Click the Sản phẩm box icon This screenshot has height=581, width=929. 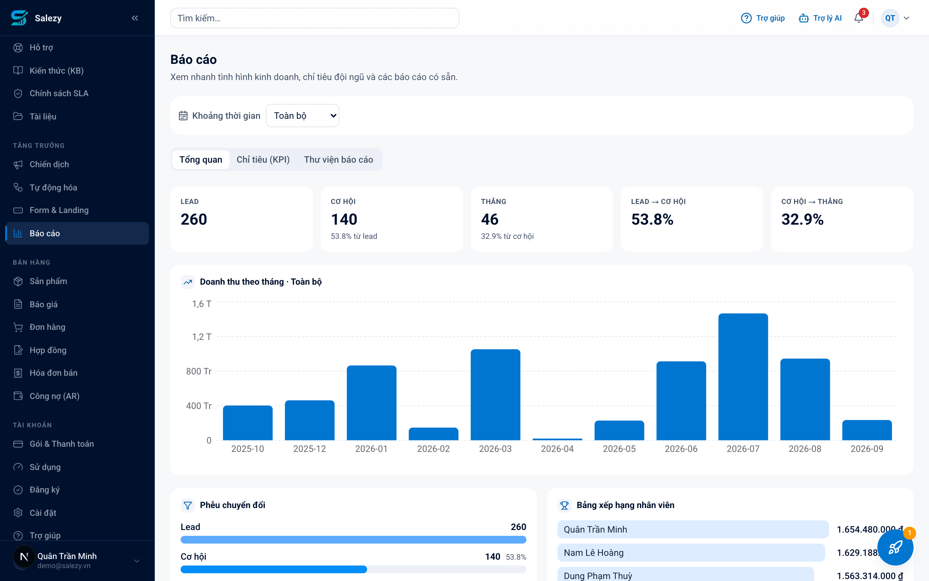pyautogui.click(x=18, y=281)
